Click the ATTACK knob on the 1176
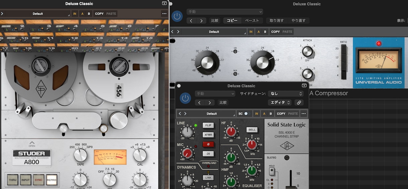 307,51
